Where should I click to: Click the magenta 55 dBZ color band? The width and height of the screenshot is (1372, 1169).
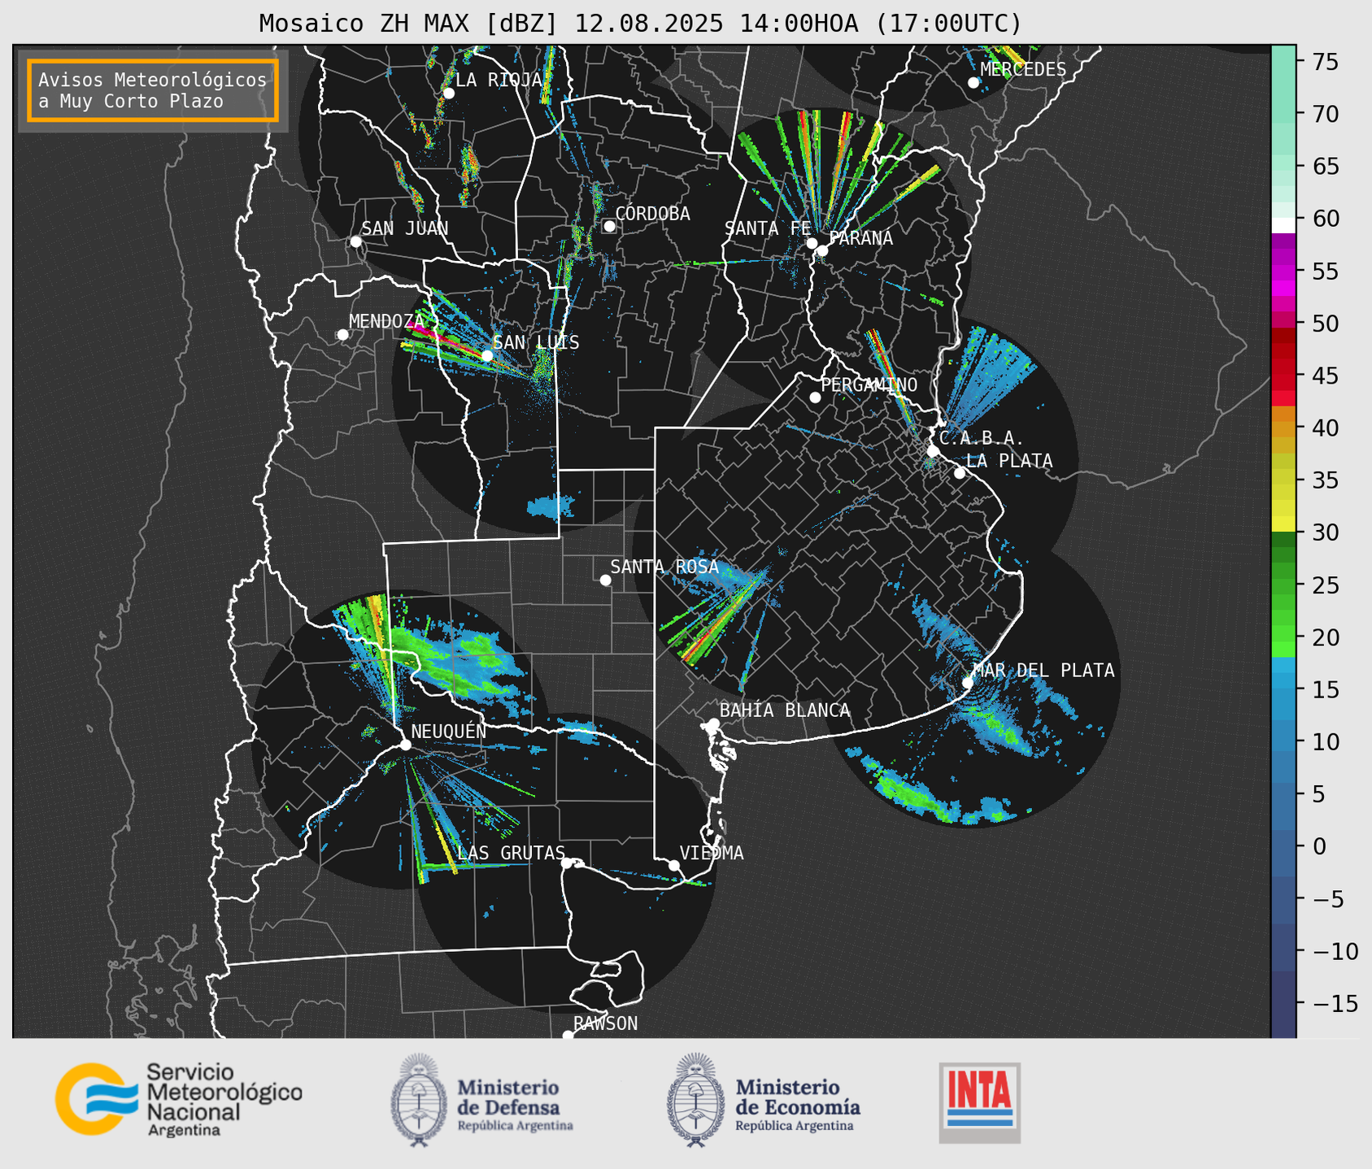pyautogui.click(x=1283, y=272)
